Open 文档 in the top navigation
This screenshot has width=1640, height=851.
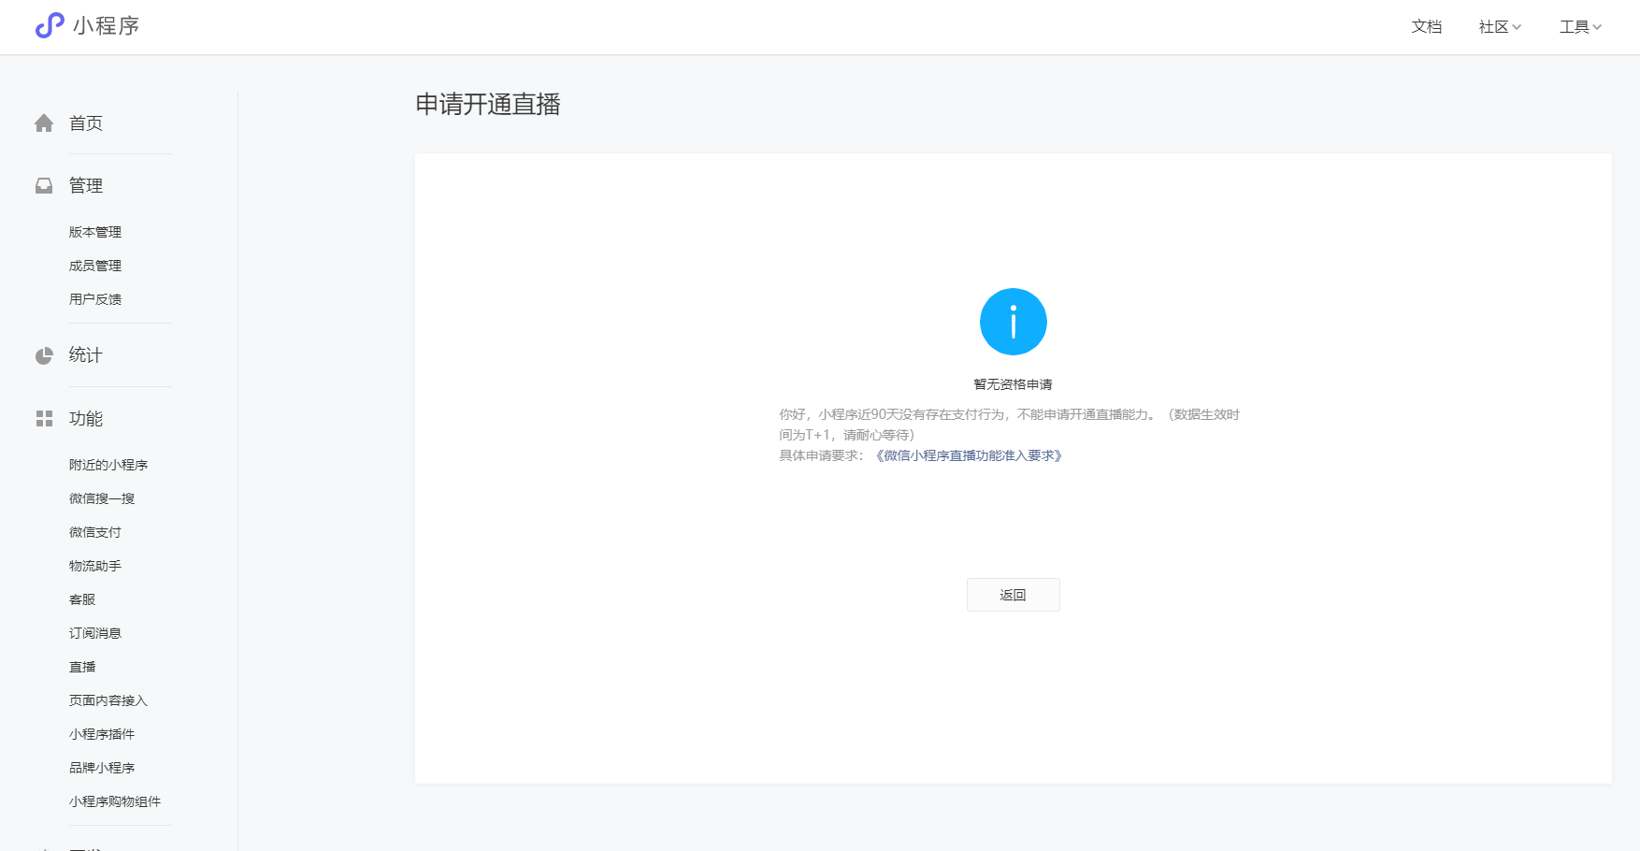pos(1427,27)
